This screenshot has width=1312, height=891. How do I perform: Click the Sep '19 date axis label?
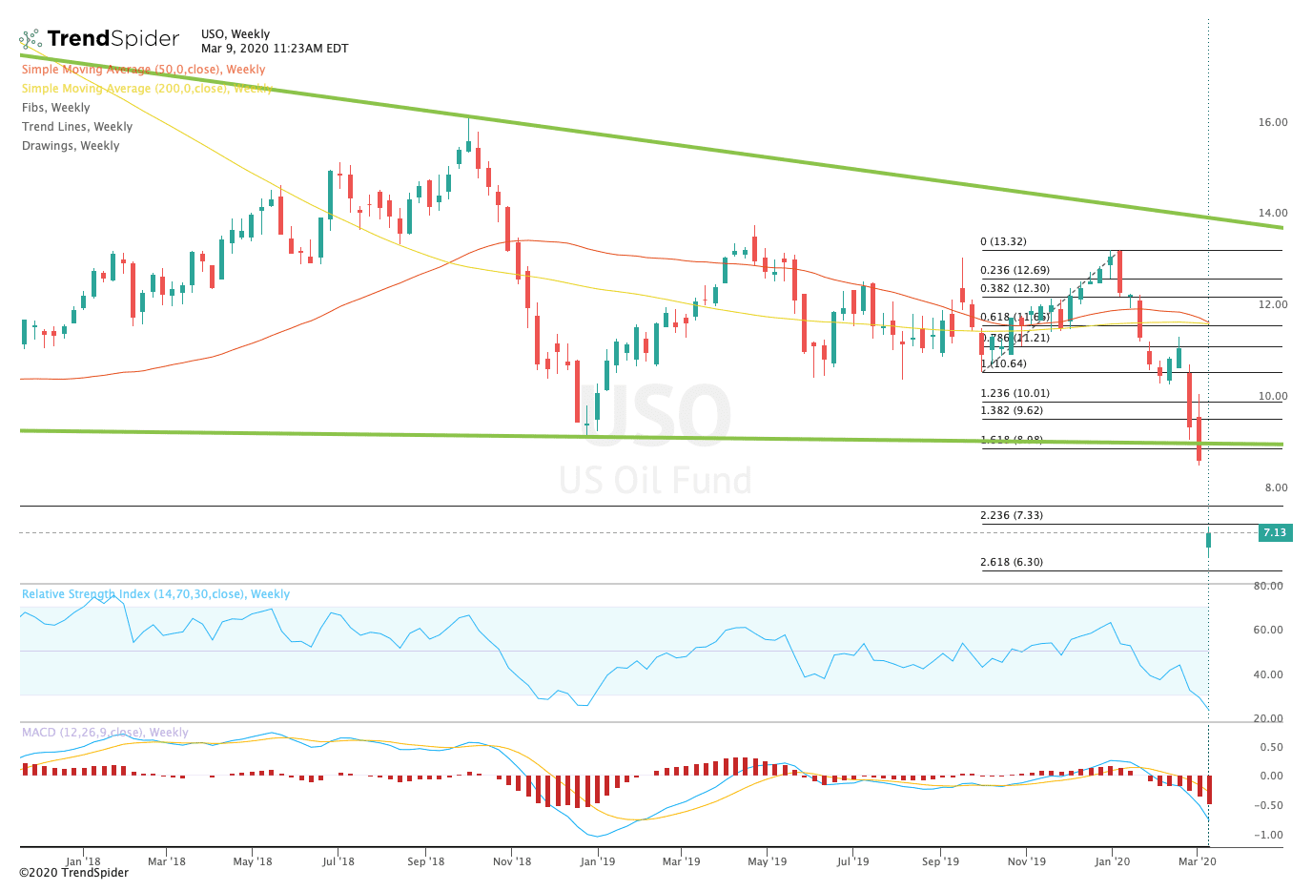(x=941, y=861)
